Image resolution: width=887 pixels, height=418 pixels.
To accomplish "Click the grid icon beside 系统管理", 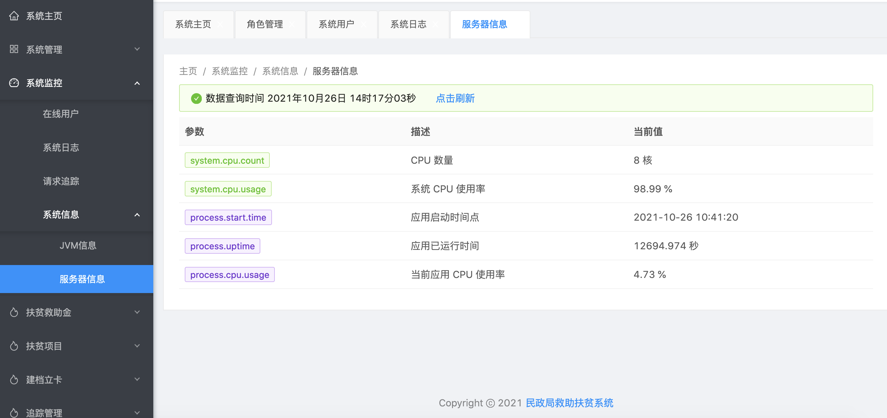I will (14, 49).
